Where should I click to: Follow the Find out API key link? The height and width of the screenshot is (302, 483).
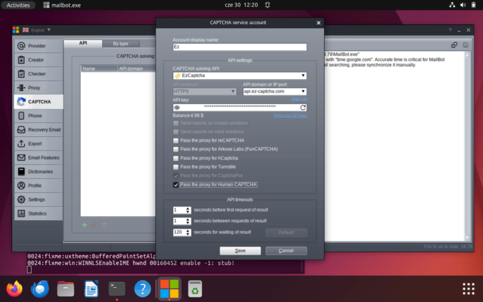[x=290, y=115]
